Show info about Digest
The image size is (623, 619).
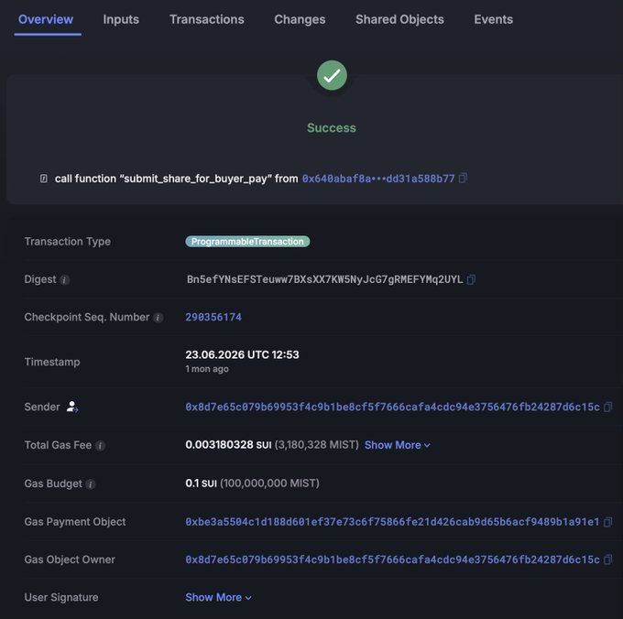(x=64, y=280)
